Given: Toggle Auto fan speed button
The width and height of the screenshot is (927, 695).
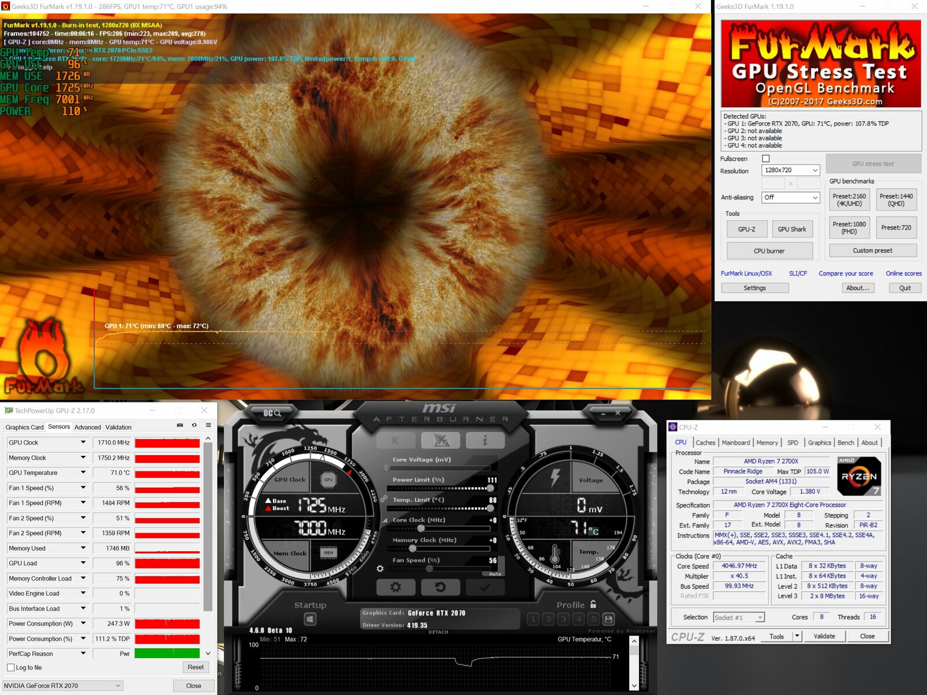Looking at the screenshot, I should [495, 573].
